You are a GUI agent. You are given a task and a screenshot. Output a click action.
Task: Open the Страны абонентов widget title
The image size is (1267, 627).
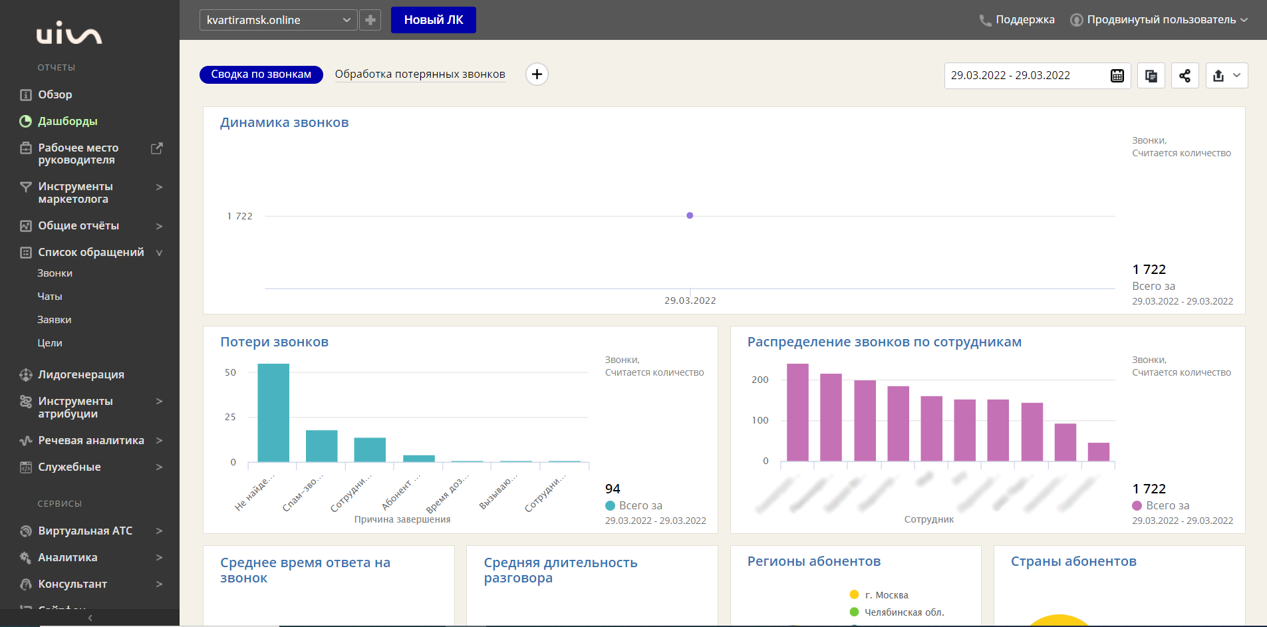1073,562
